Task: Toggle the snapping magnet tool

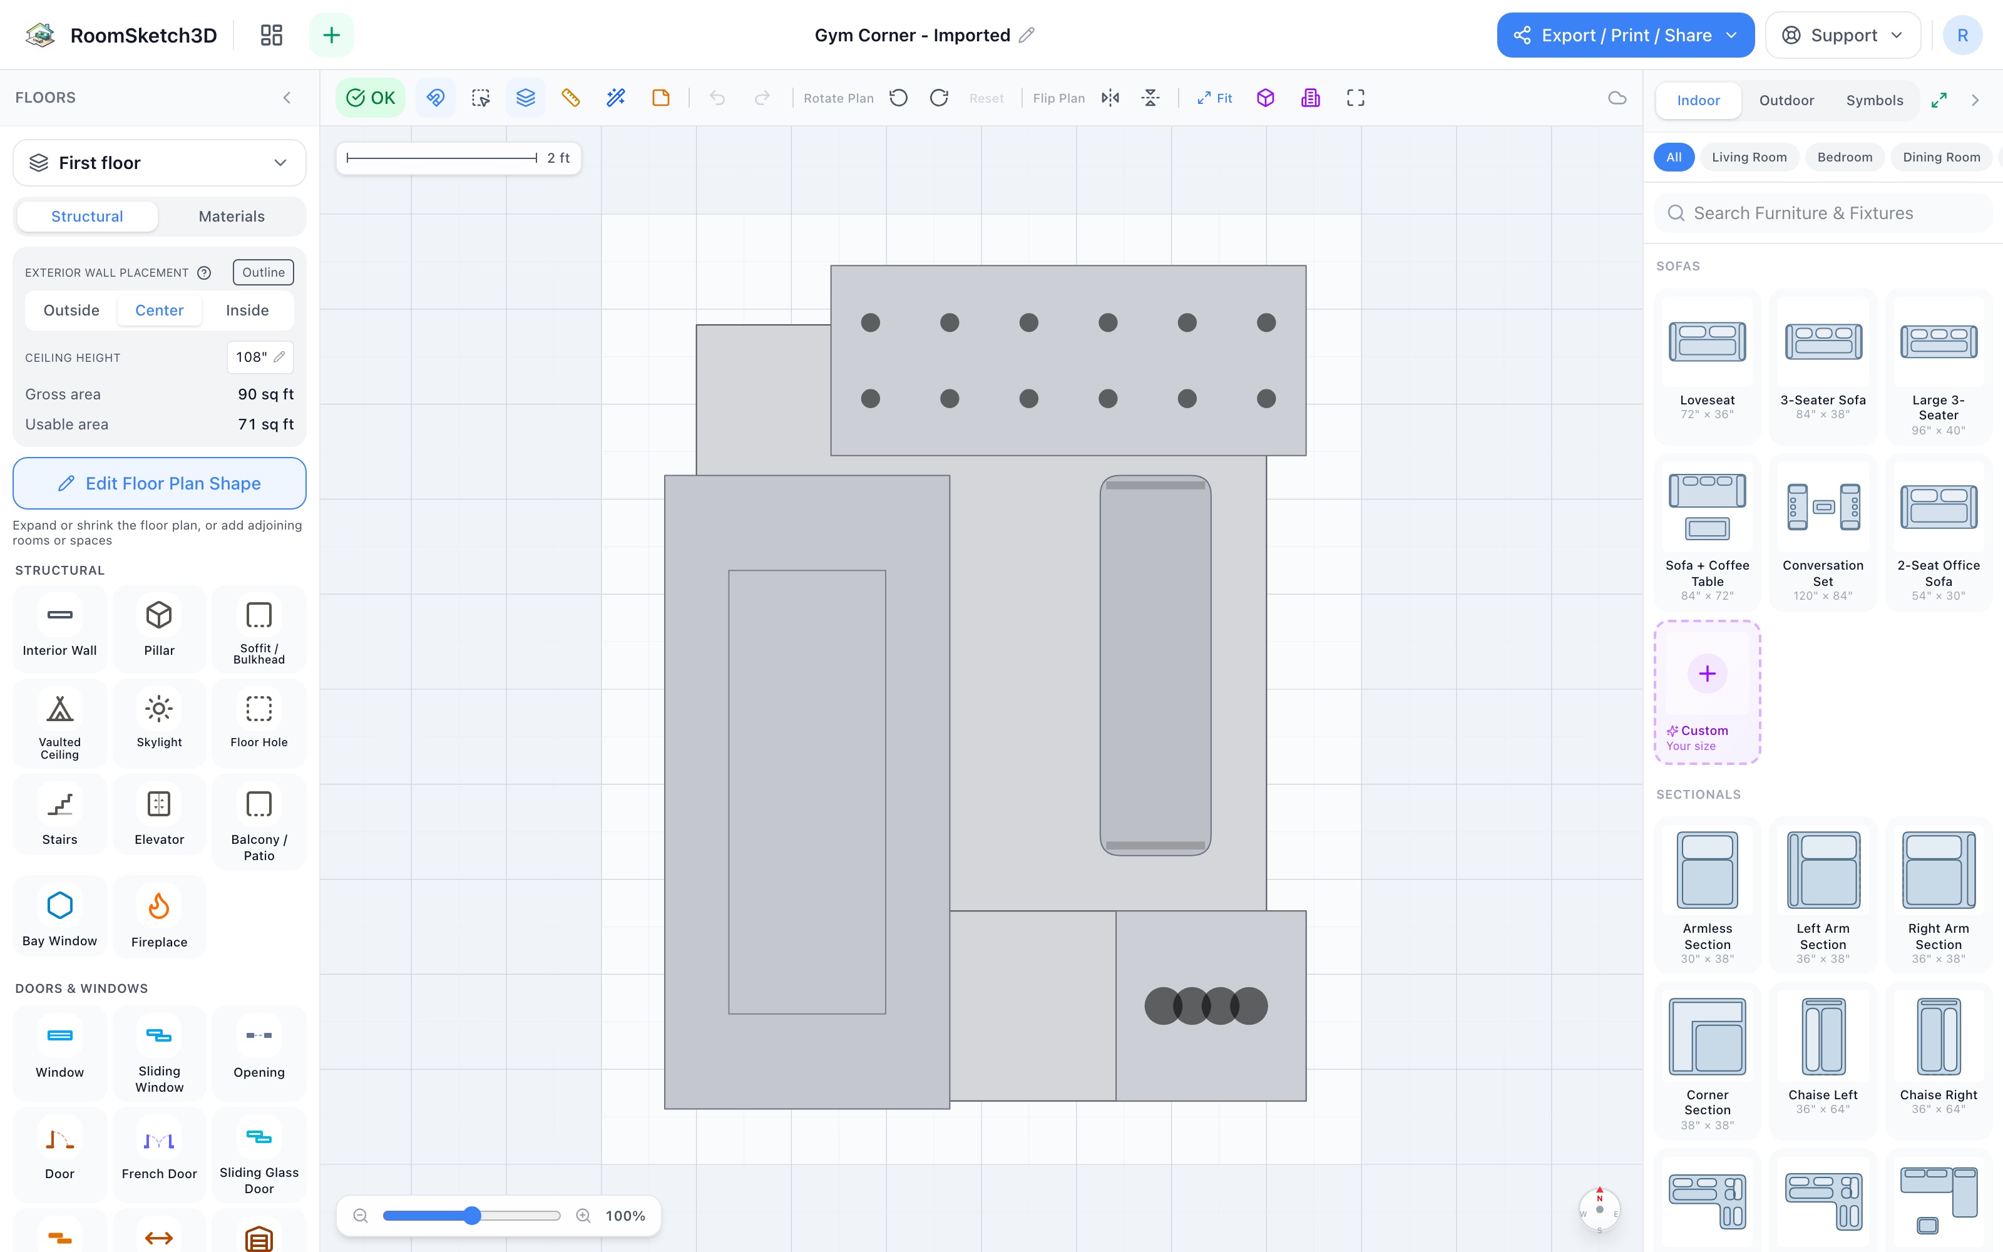Action: pyautogui.click(x=436, y=98)
